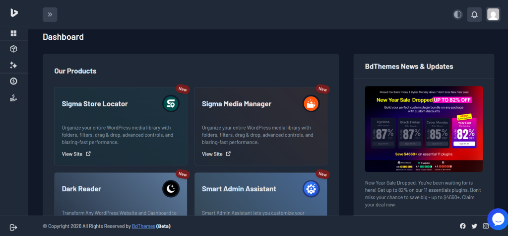Open the products box icon in sidebar
Image resolution: width=508 pixels, height=236 pixels.
pos(14,49)
